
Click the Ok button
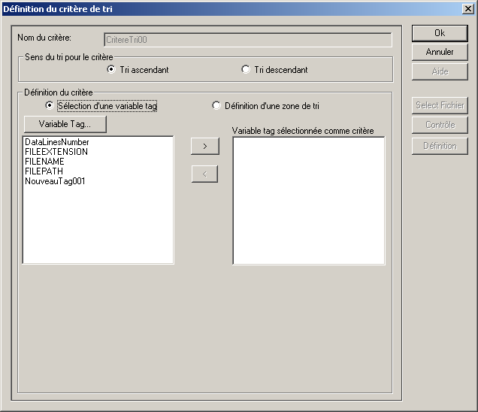(x=440, y=33)
